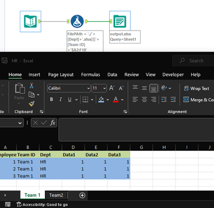Screen dimensions: 214x208
Task: Select Top Align icon
Action: [x=135, y=88]
